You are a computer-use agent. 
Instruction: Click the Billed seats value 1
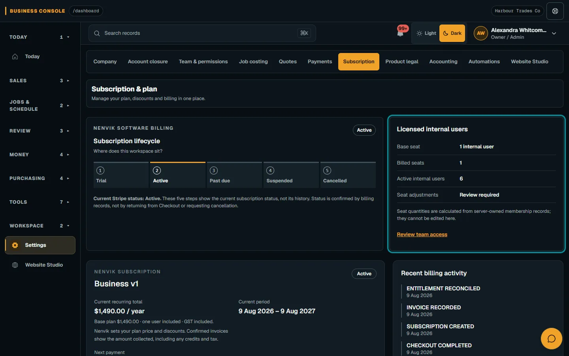pyautogui.click(x=461, y=163)
